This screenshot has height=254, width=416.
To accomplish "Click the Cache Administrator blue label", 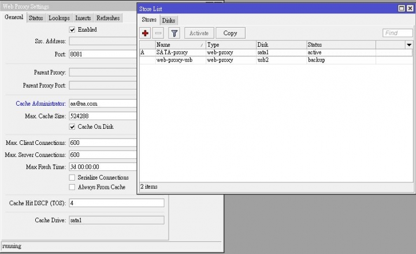I will tap(40, 103).
